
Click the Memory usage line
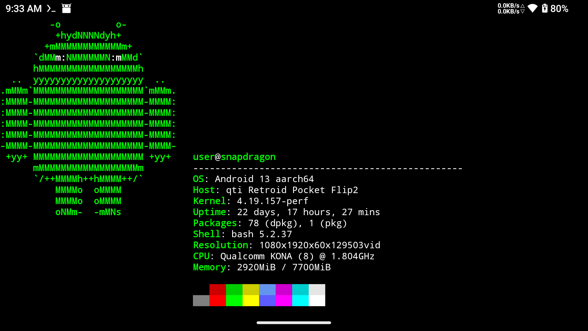coord(262,267)
